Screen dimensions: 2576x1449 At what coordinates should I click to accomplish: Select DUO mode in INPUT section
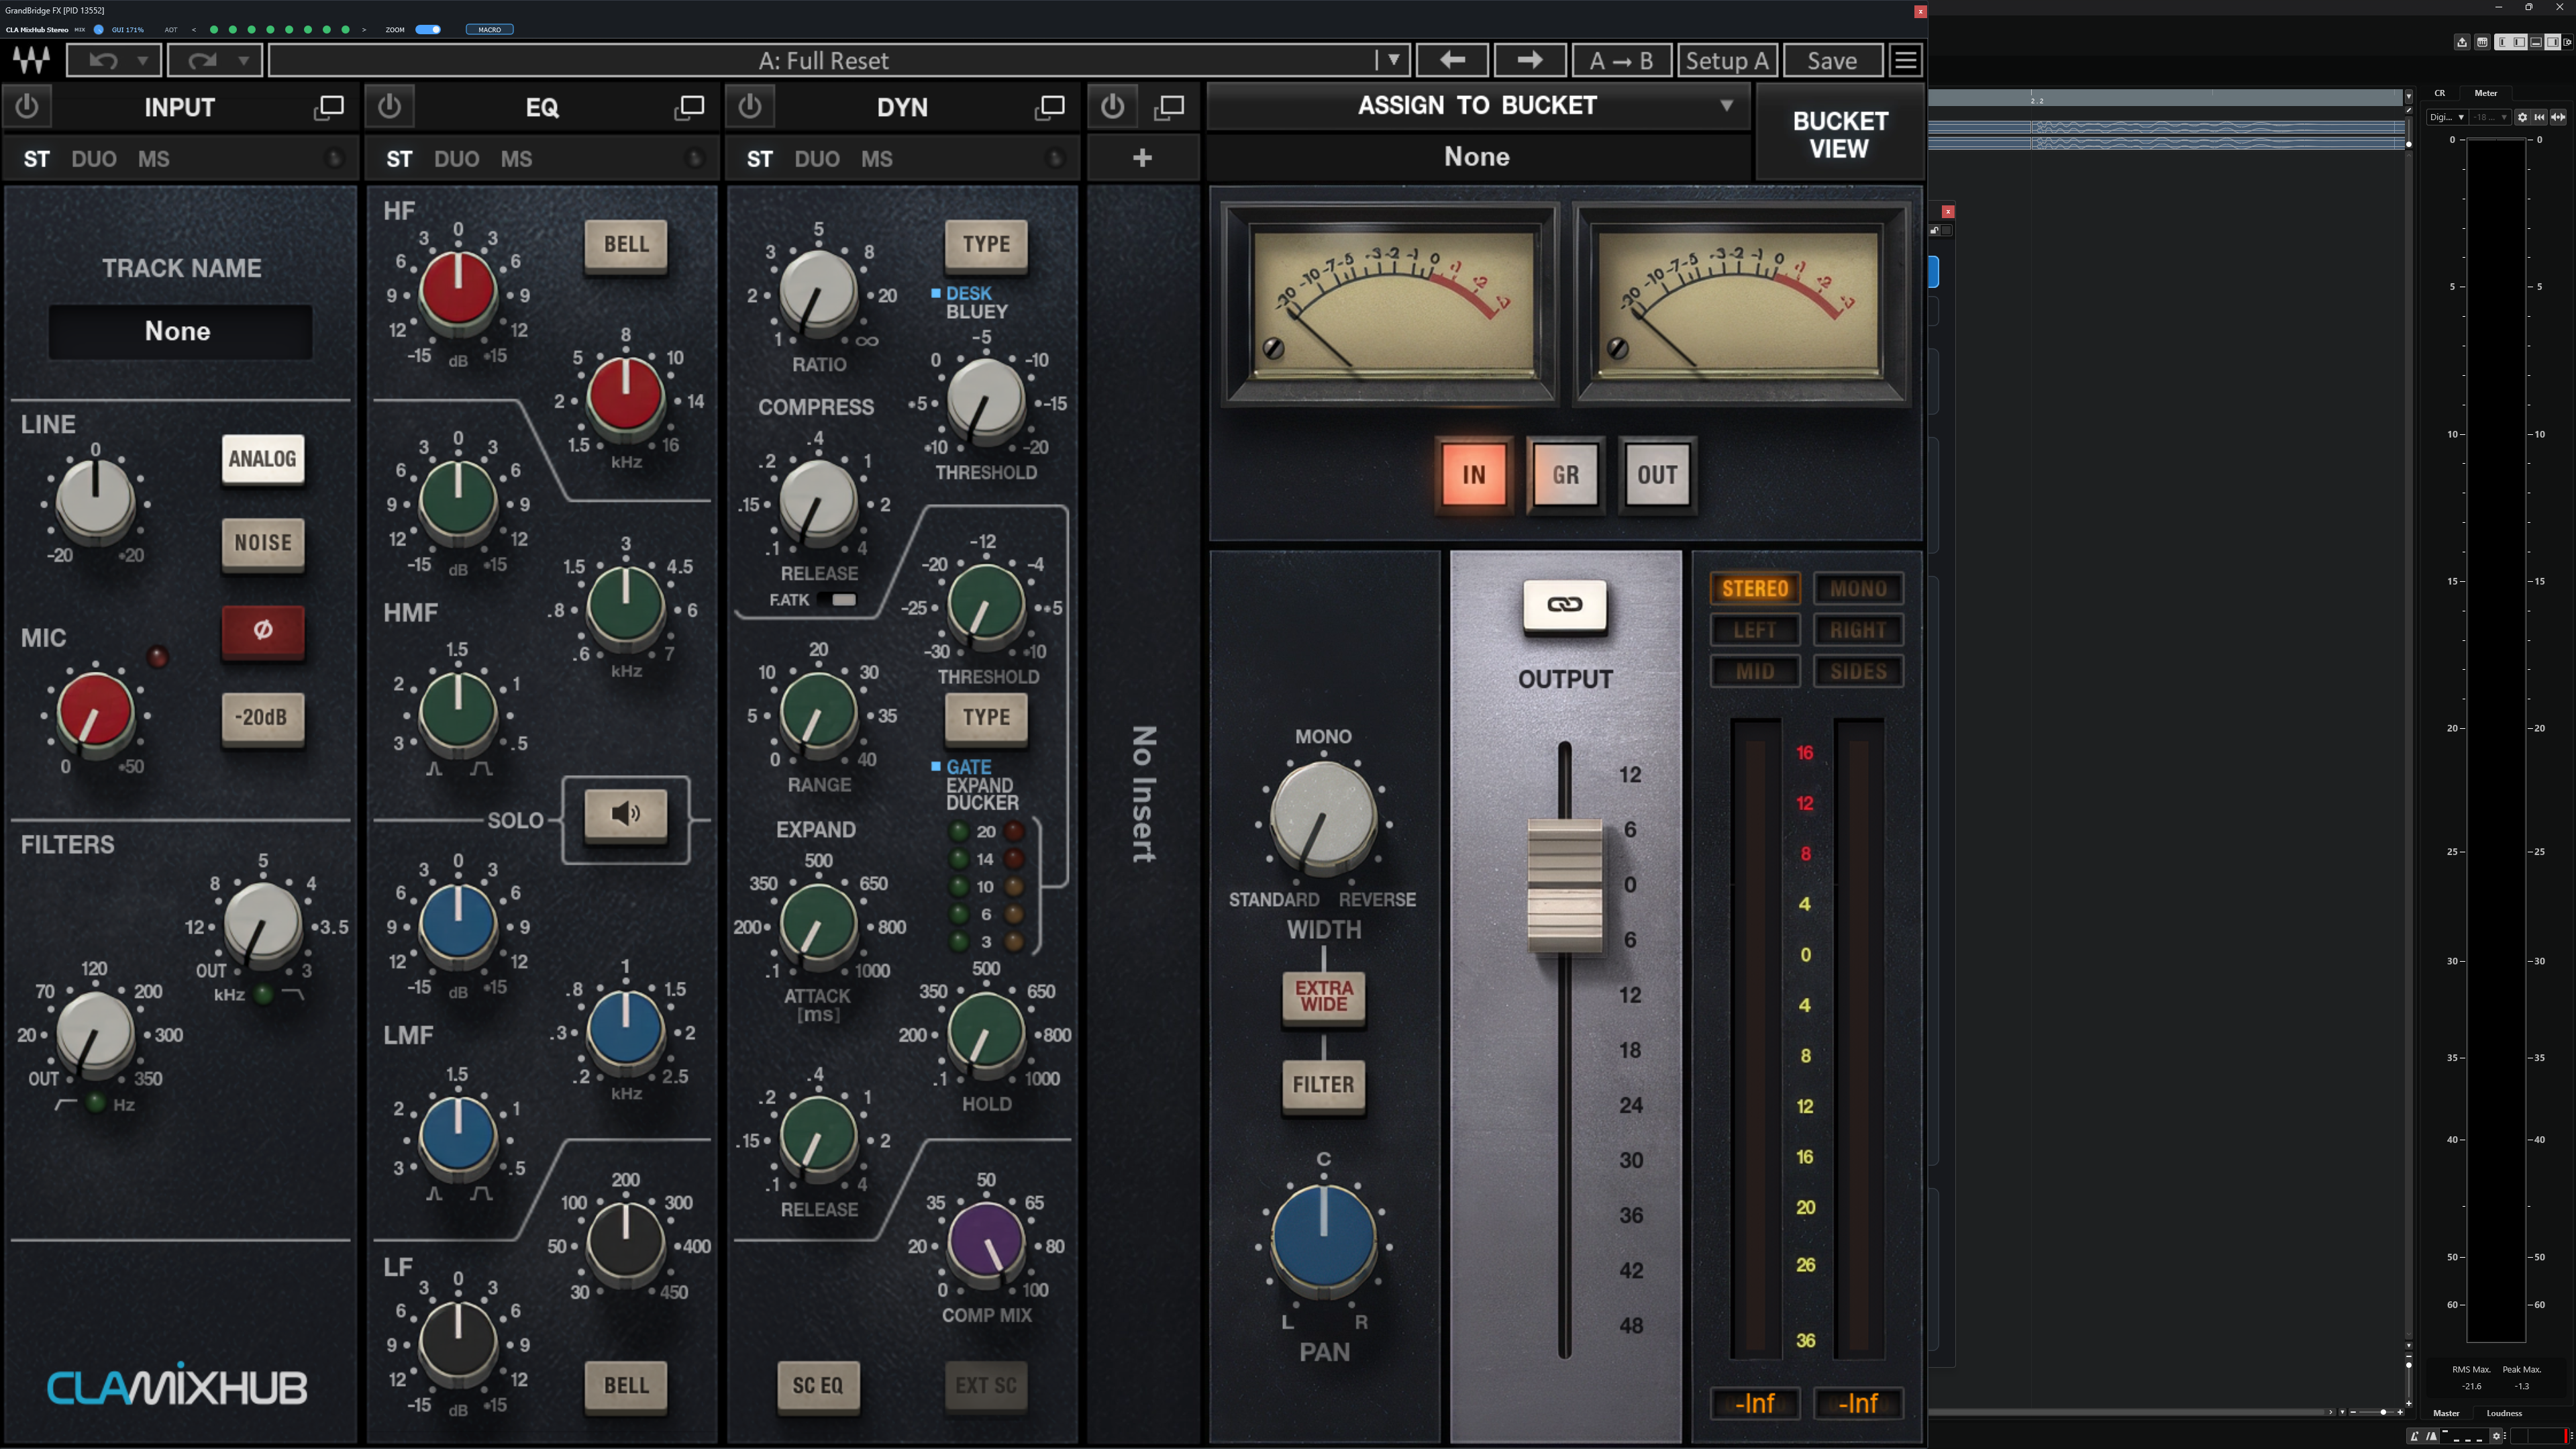coord(94,159)
